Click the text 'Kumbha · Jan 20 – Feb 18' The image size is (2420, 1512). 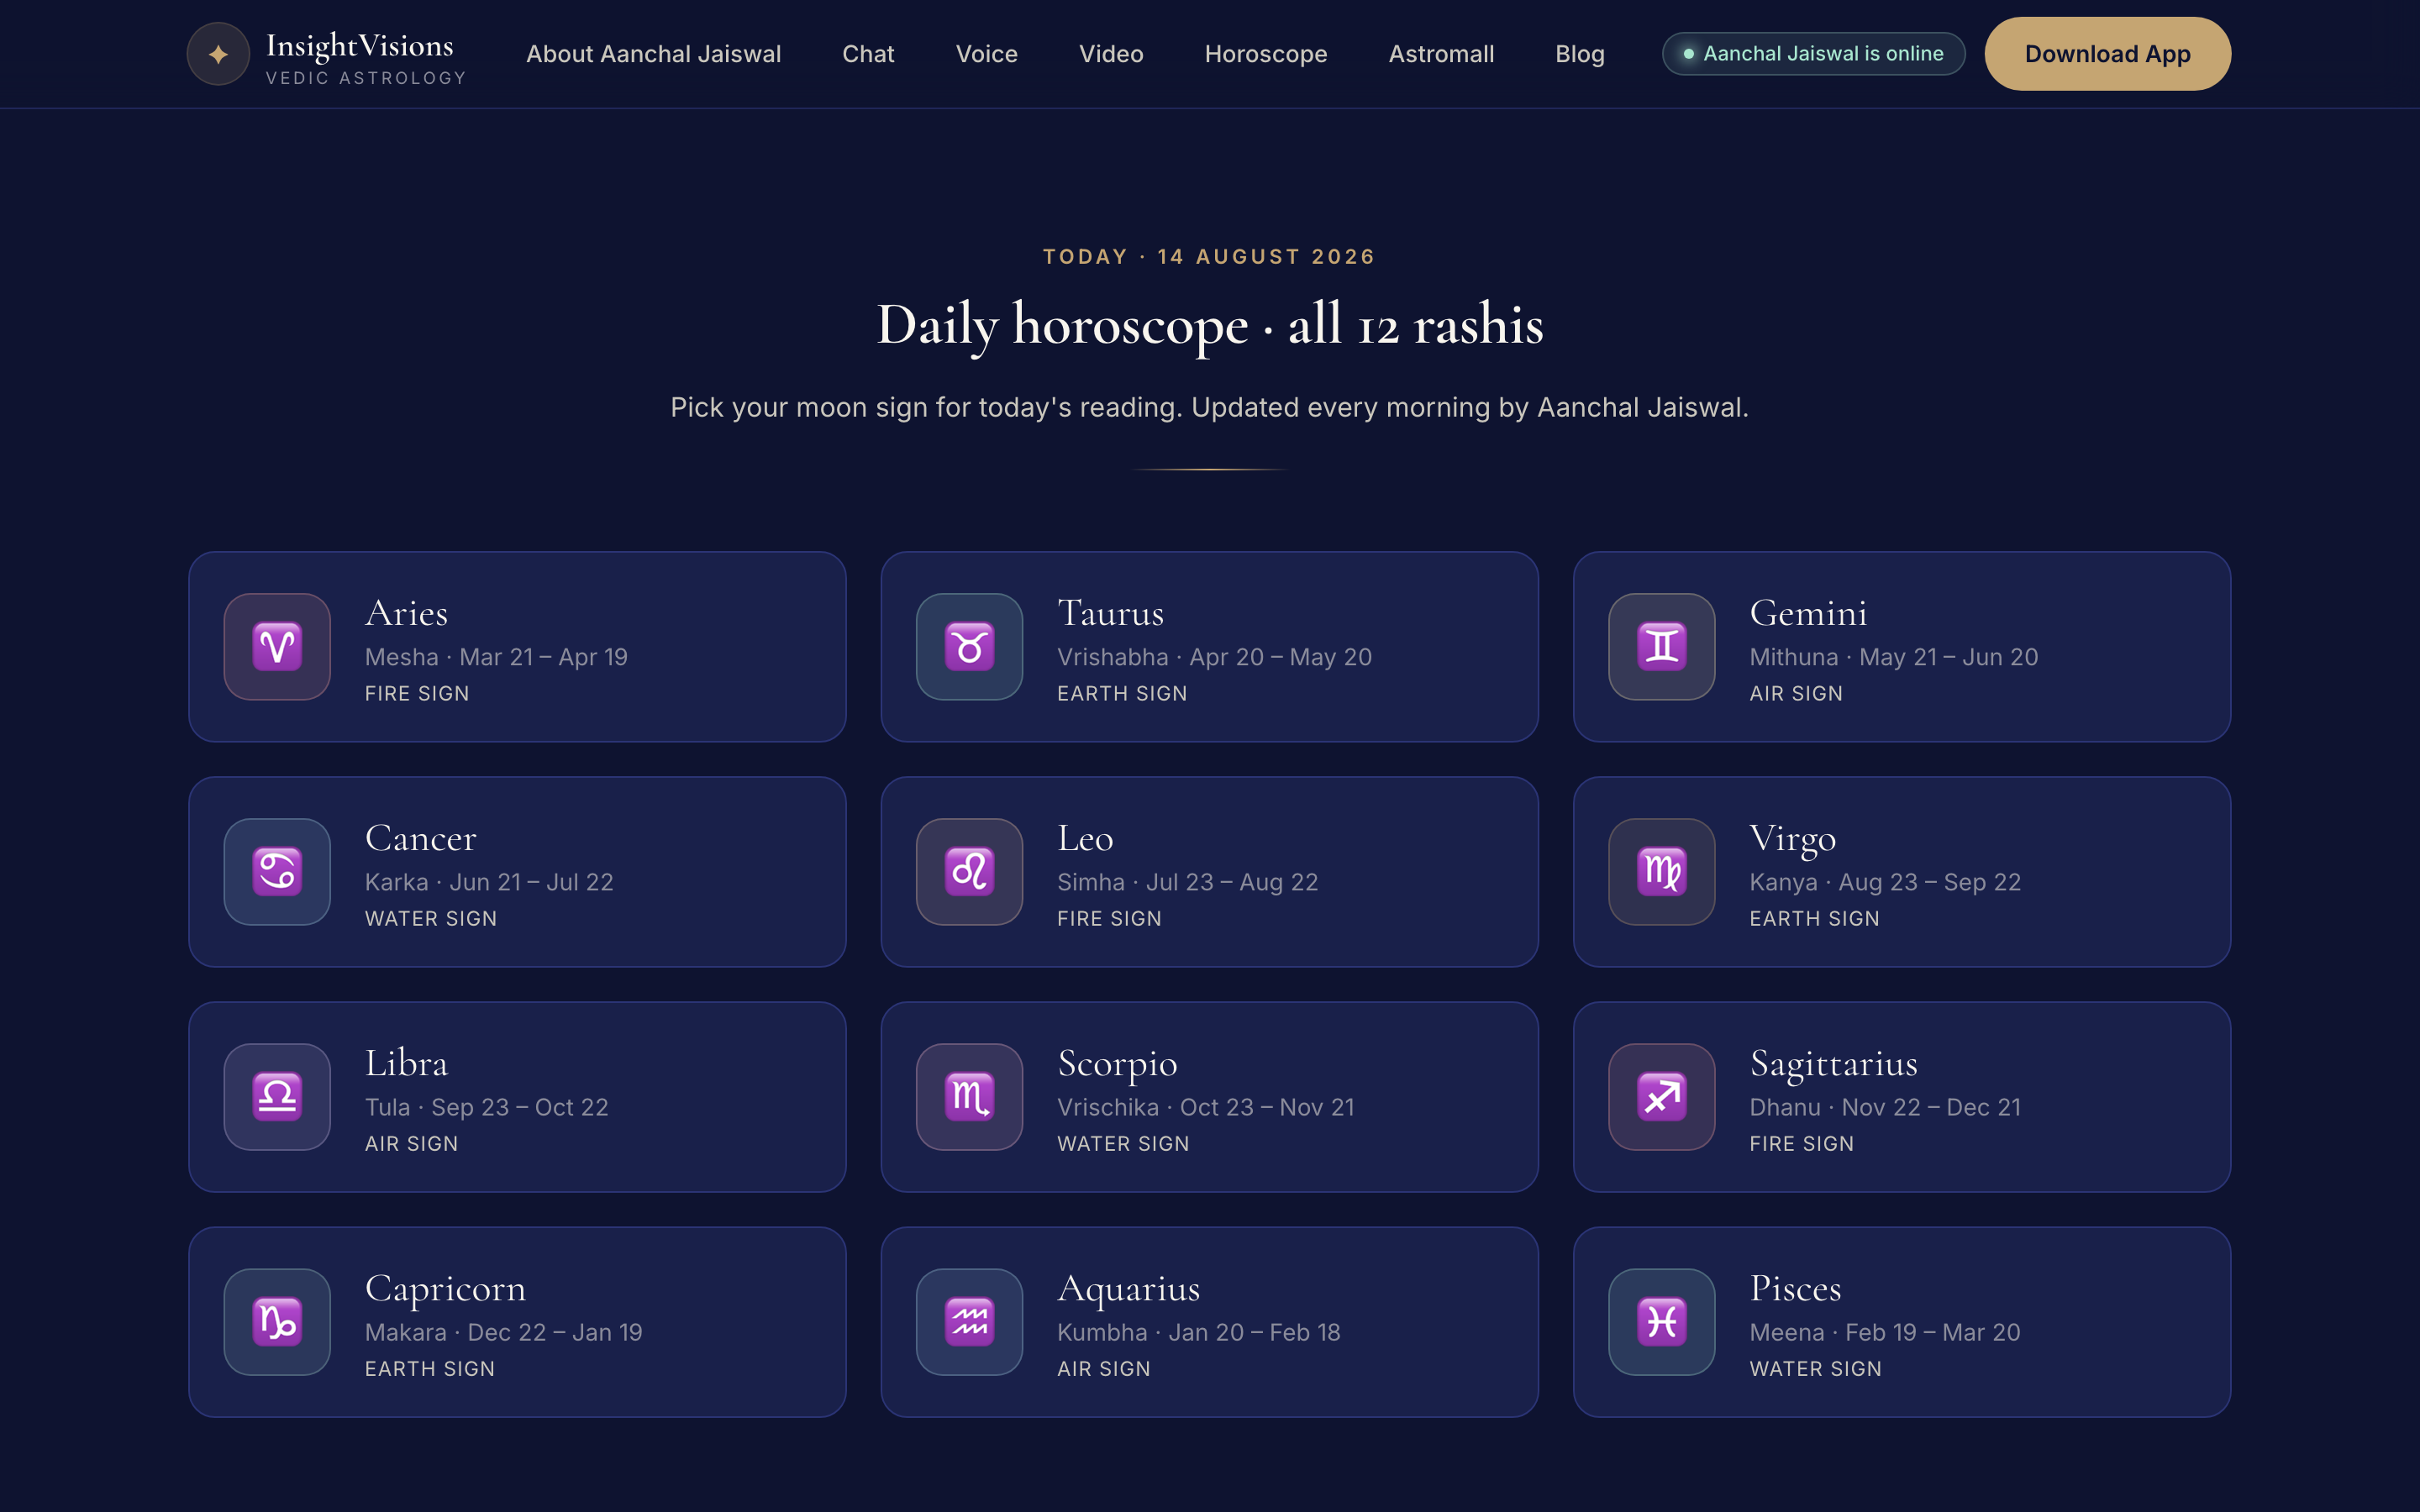coord(1198,1332)
